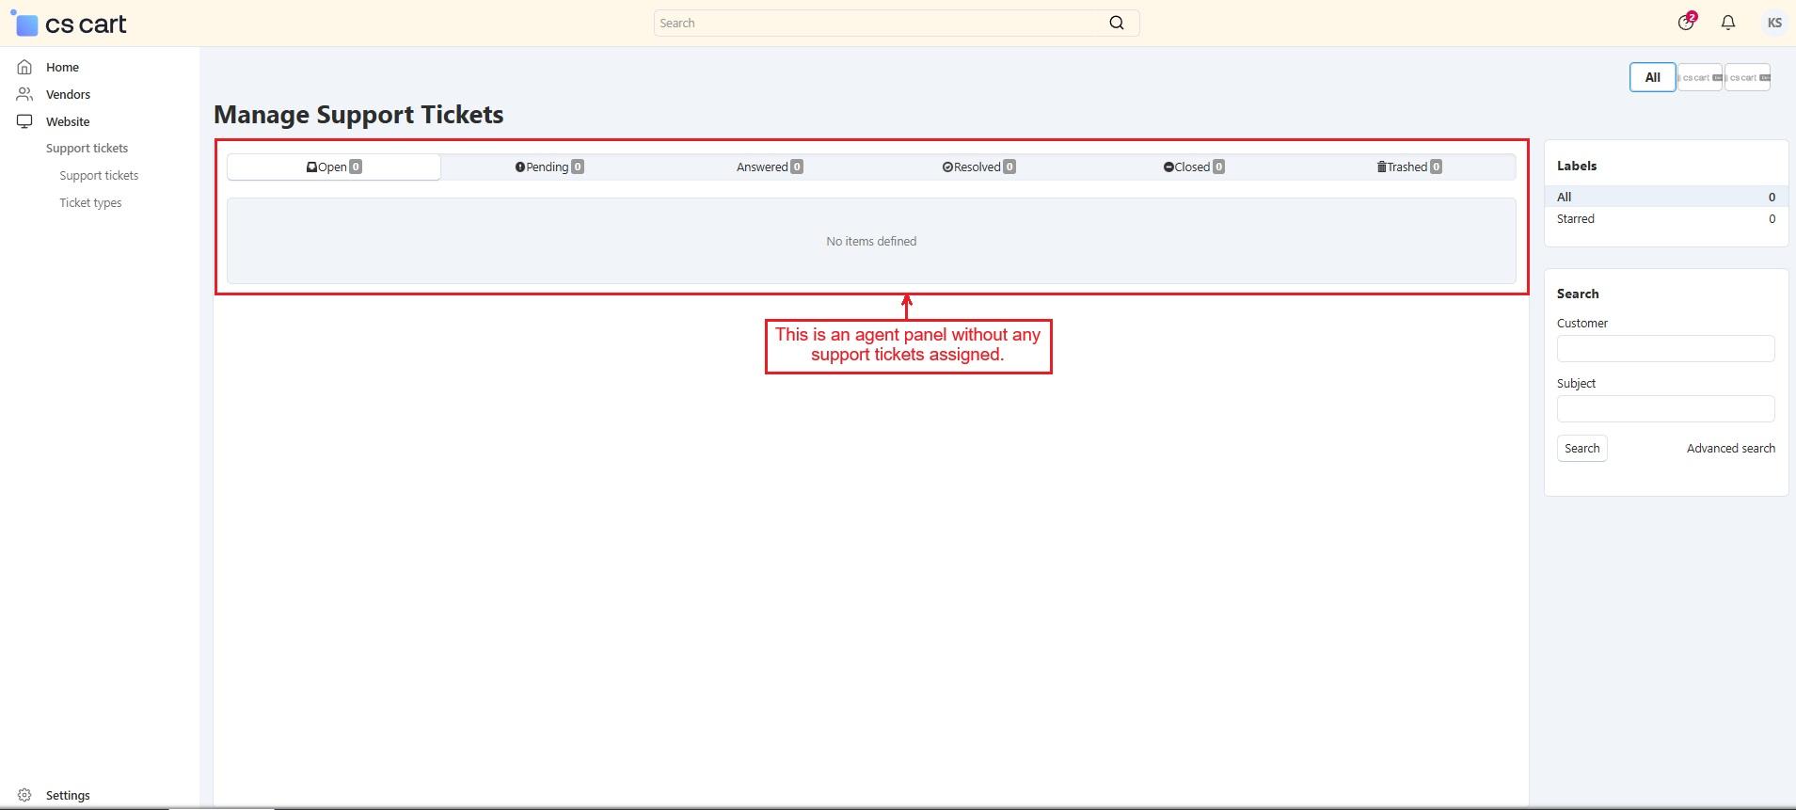The width and height of the screenshot is (1796, 810).
Task: Open the Advanced search link
Action: (x=1730, y=449)
